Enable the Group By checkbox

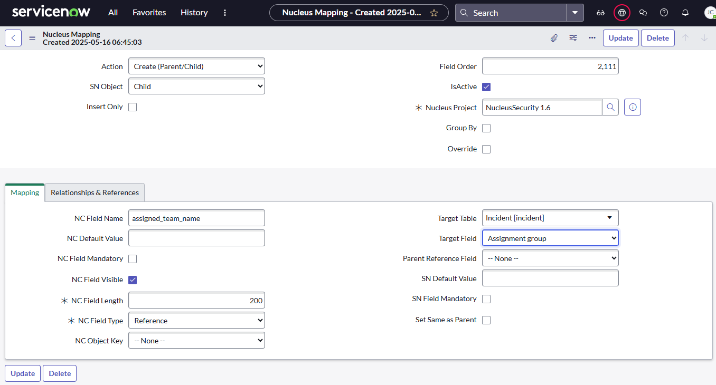click(486, 128)
